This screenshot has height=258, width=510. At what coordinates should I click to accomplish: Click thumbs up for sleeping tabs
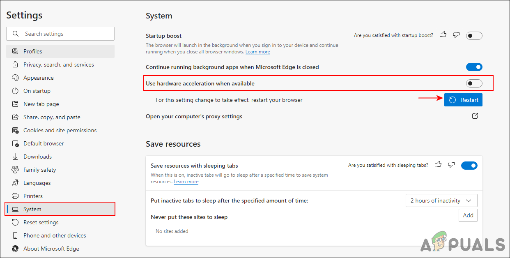(438, 165)
